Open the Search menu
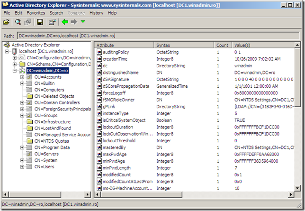305x211 pixels. click(56, 13)
